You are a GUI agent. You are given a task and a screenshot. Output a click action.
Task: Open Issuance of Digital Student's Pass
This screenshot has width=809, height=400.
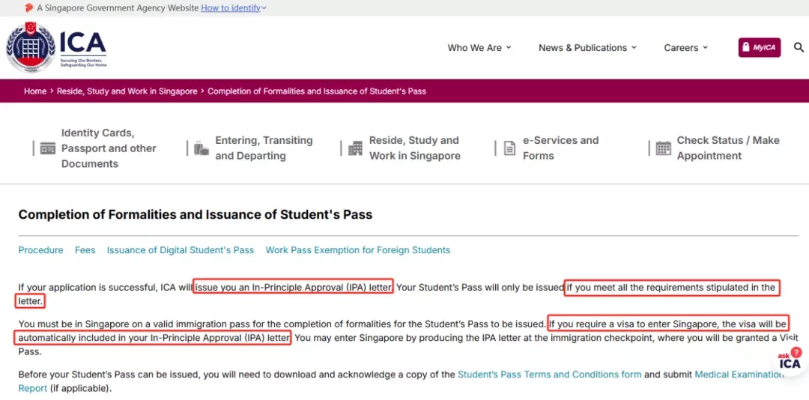coord(181,250)
